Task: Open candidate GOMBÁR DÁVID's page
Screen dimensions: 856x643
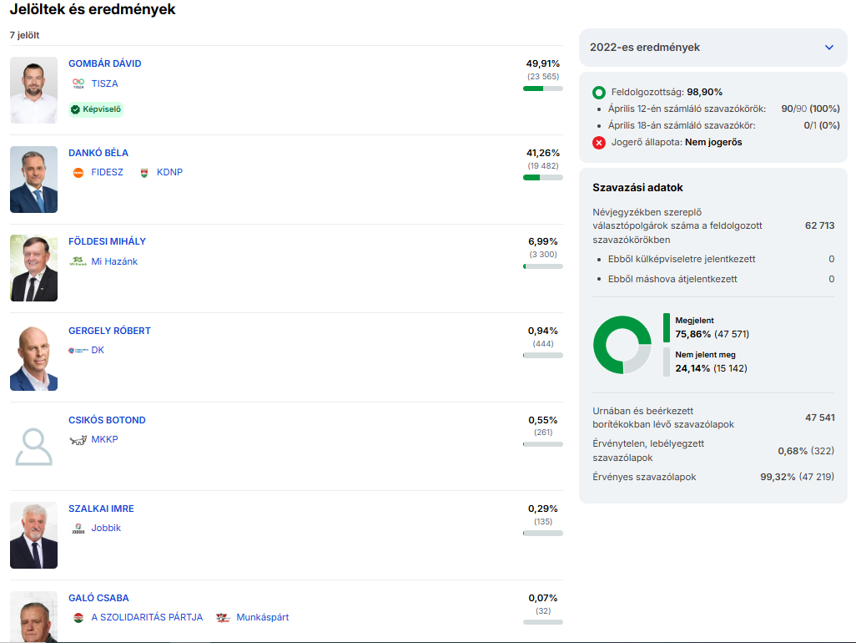Action: (104, 63)
